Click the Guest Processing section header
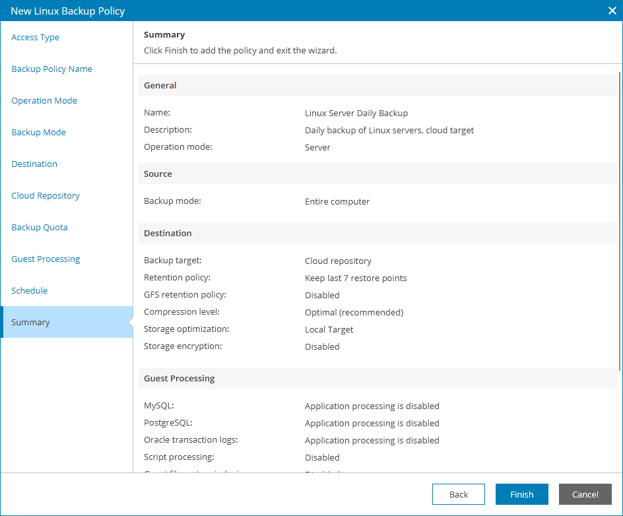Viewport: 623px width, 516px height. 179,379
